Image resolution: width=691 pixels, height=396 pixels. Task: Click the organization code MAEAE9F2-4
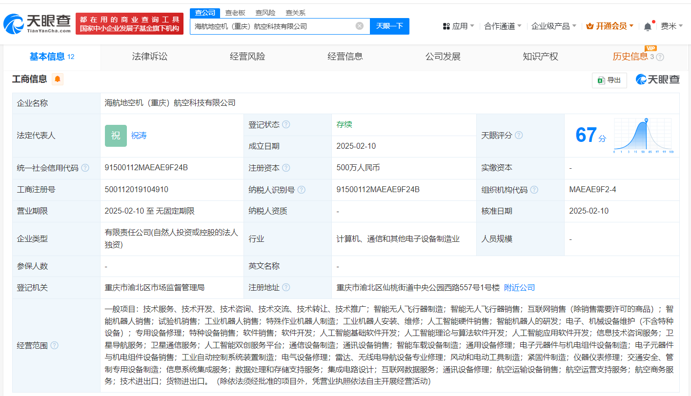tap(592, 190)
